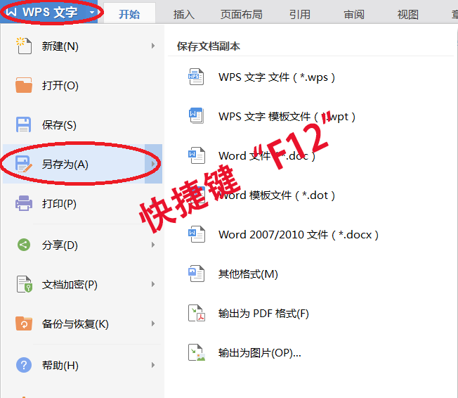Choose 新建(N) from the file menu
The height and width of the screenshot is (398, 458).
tap(83, 46)
